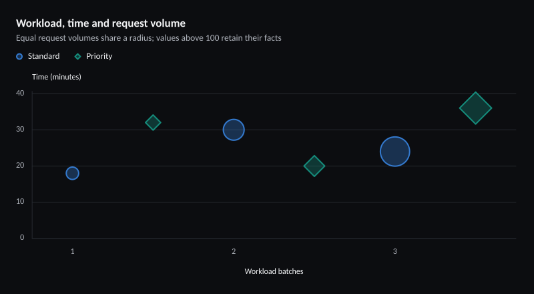Viewport: 534px width, 294px height.
Task: Click the y-axis label 0
Action: pyautogui.click(x=22, y=238)
